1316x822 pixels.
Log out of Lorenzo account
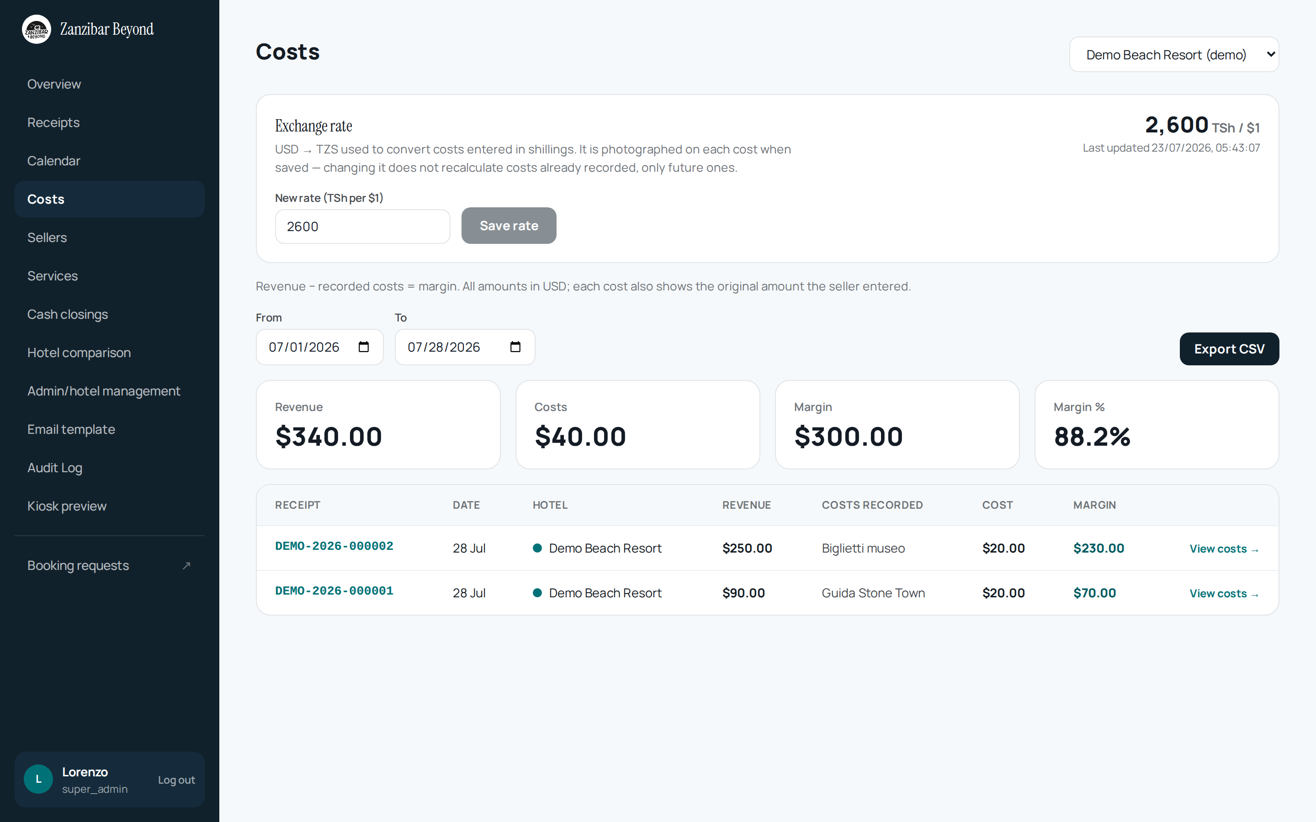176,780
